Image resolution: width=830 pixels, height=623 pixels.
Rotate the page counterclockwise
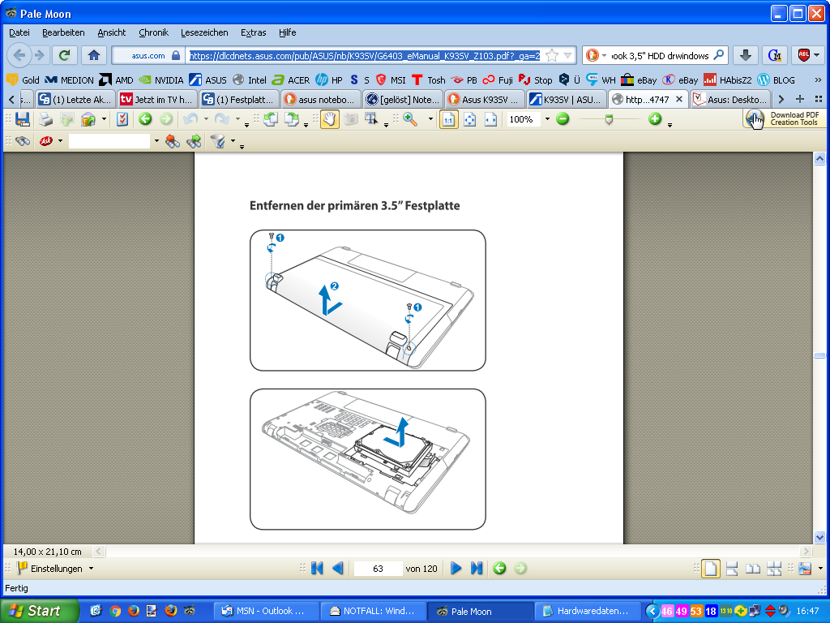[271, 119]
